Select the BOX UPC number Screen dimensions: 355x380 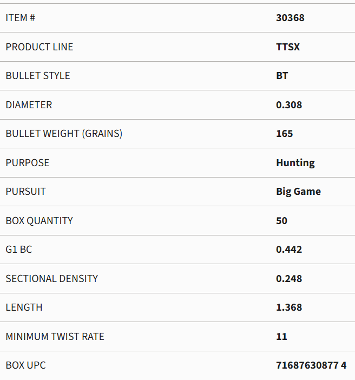click(311, 365)
